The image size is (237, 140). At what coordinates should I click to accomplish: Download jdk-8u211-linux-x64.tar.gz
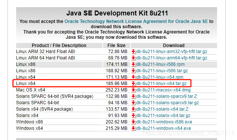click(x=161, y=84)
